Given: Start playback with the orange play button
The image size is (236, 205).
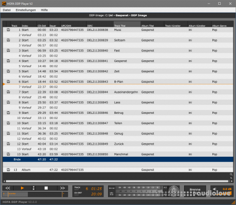Looking at the screenshot, I should tap(22, 188).
